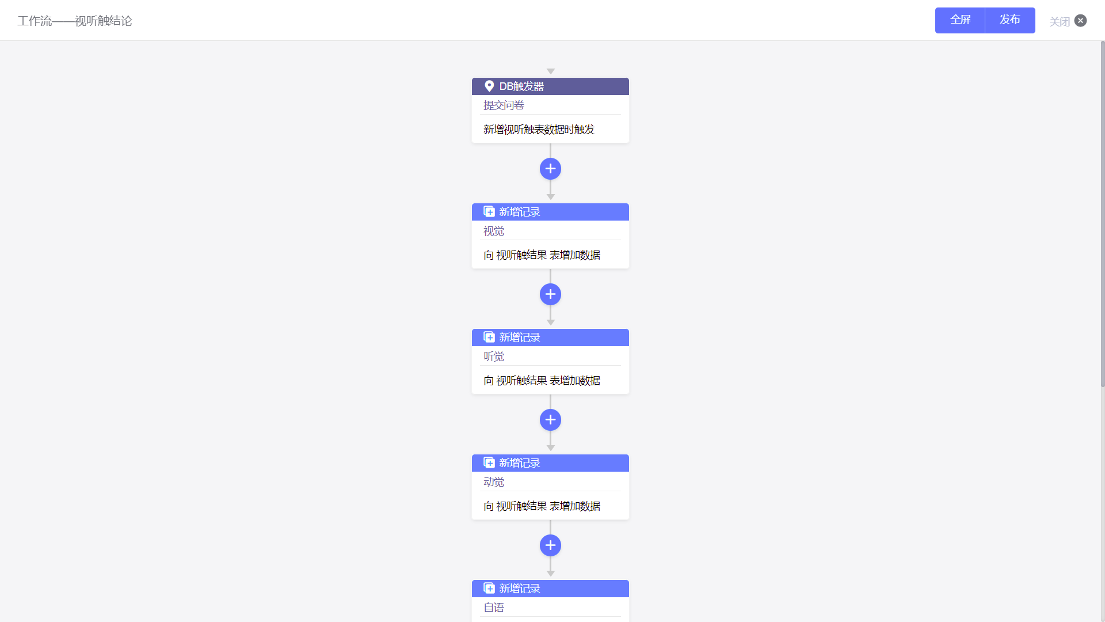This screenshot has width=1105, height=622.
Task: Add a step below the 听觉 node
Action: (550, 420)
